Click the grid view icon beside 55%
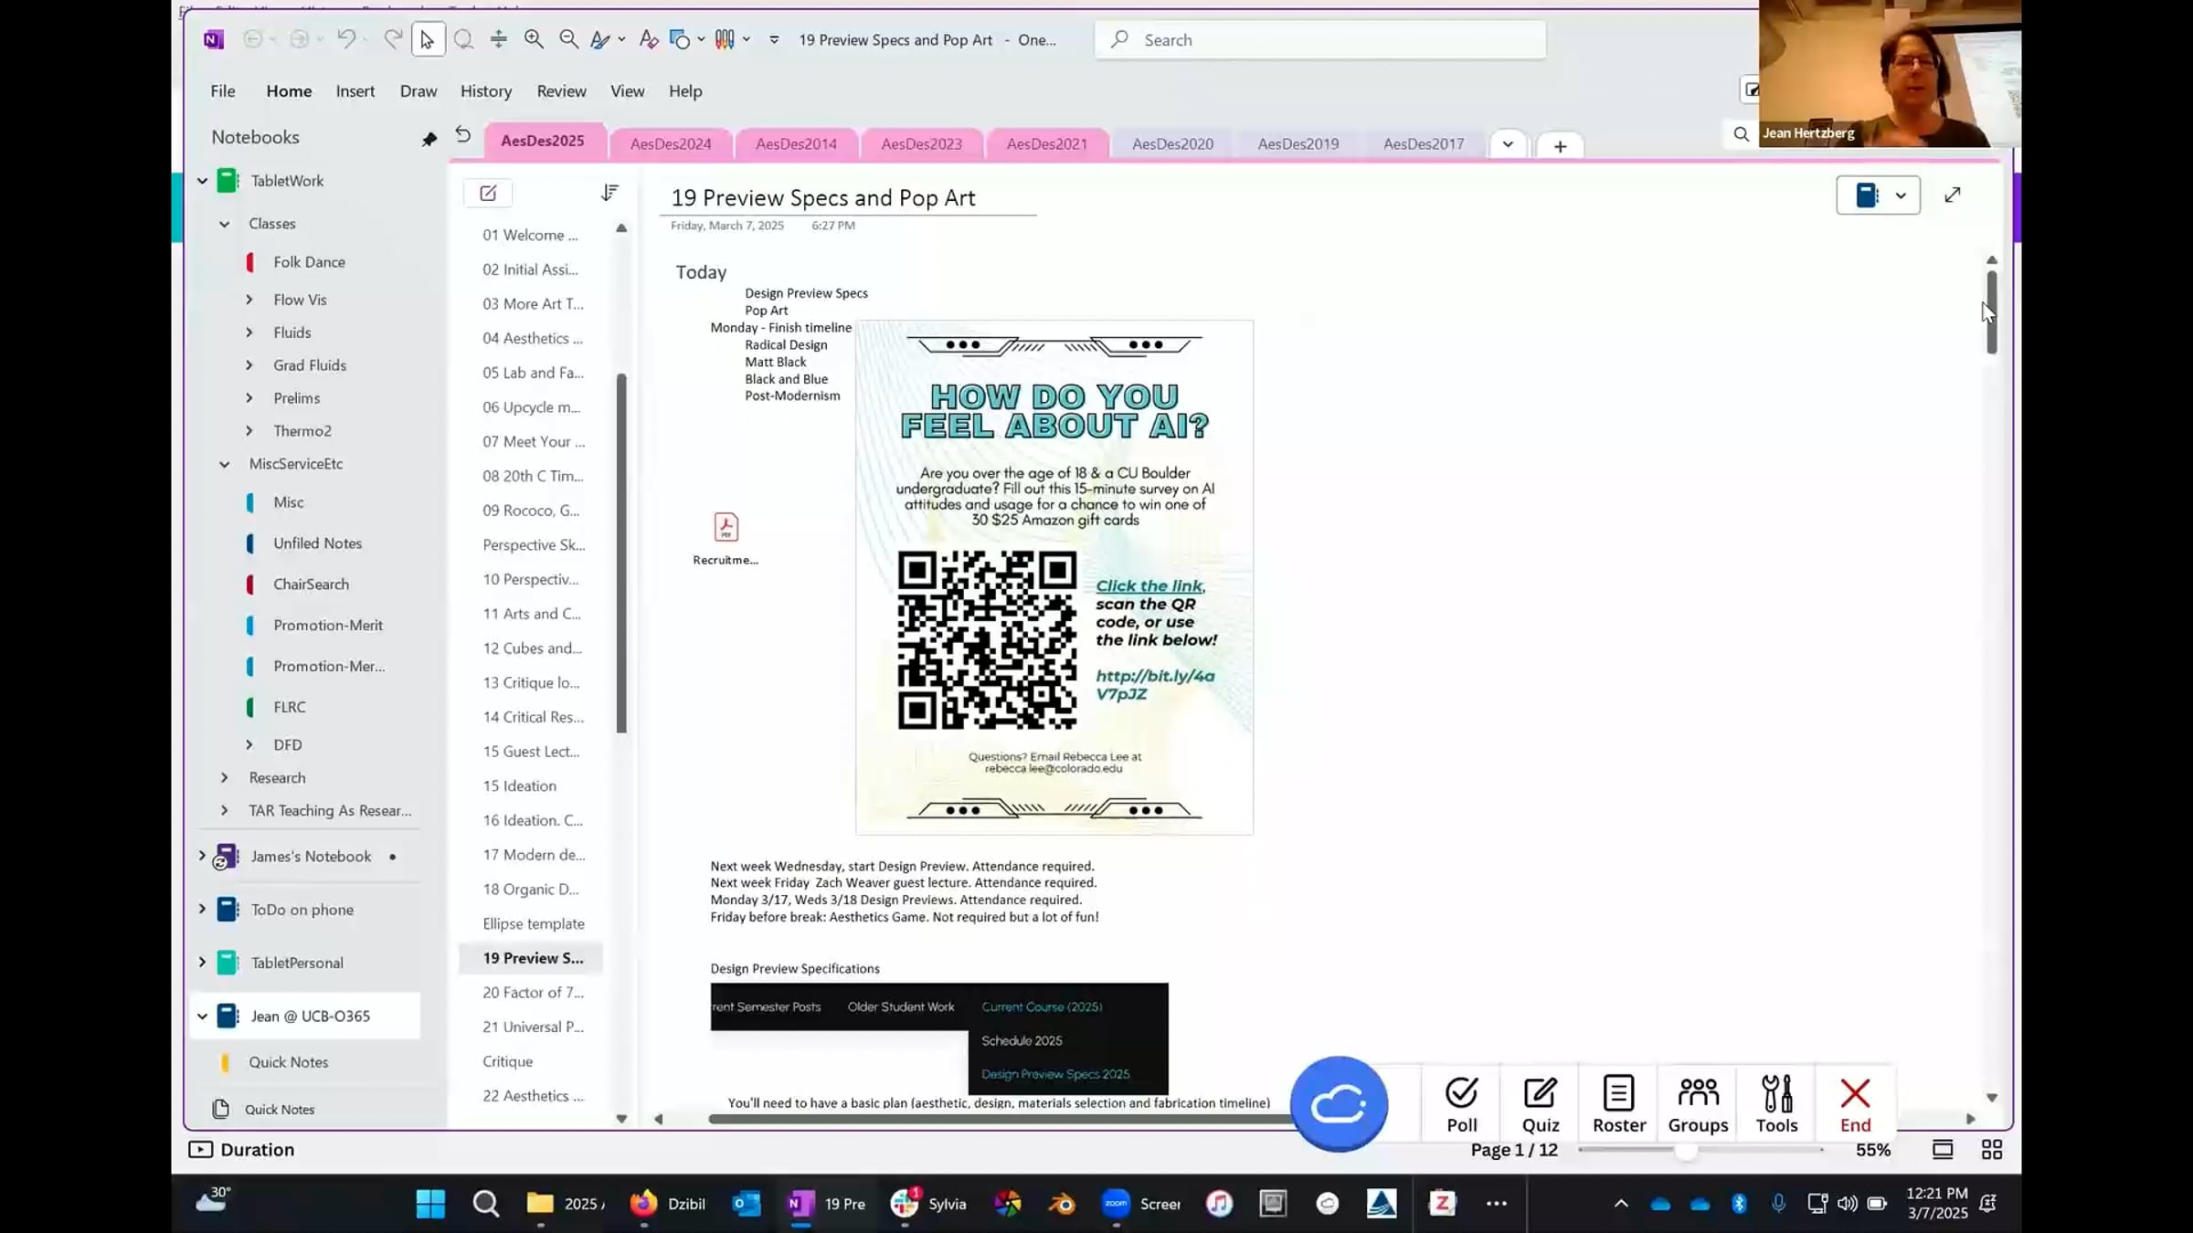The image size is (2193, 1233). pyautogui.click(x=1992, y=1149)
